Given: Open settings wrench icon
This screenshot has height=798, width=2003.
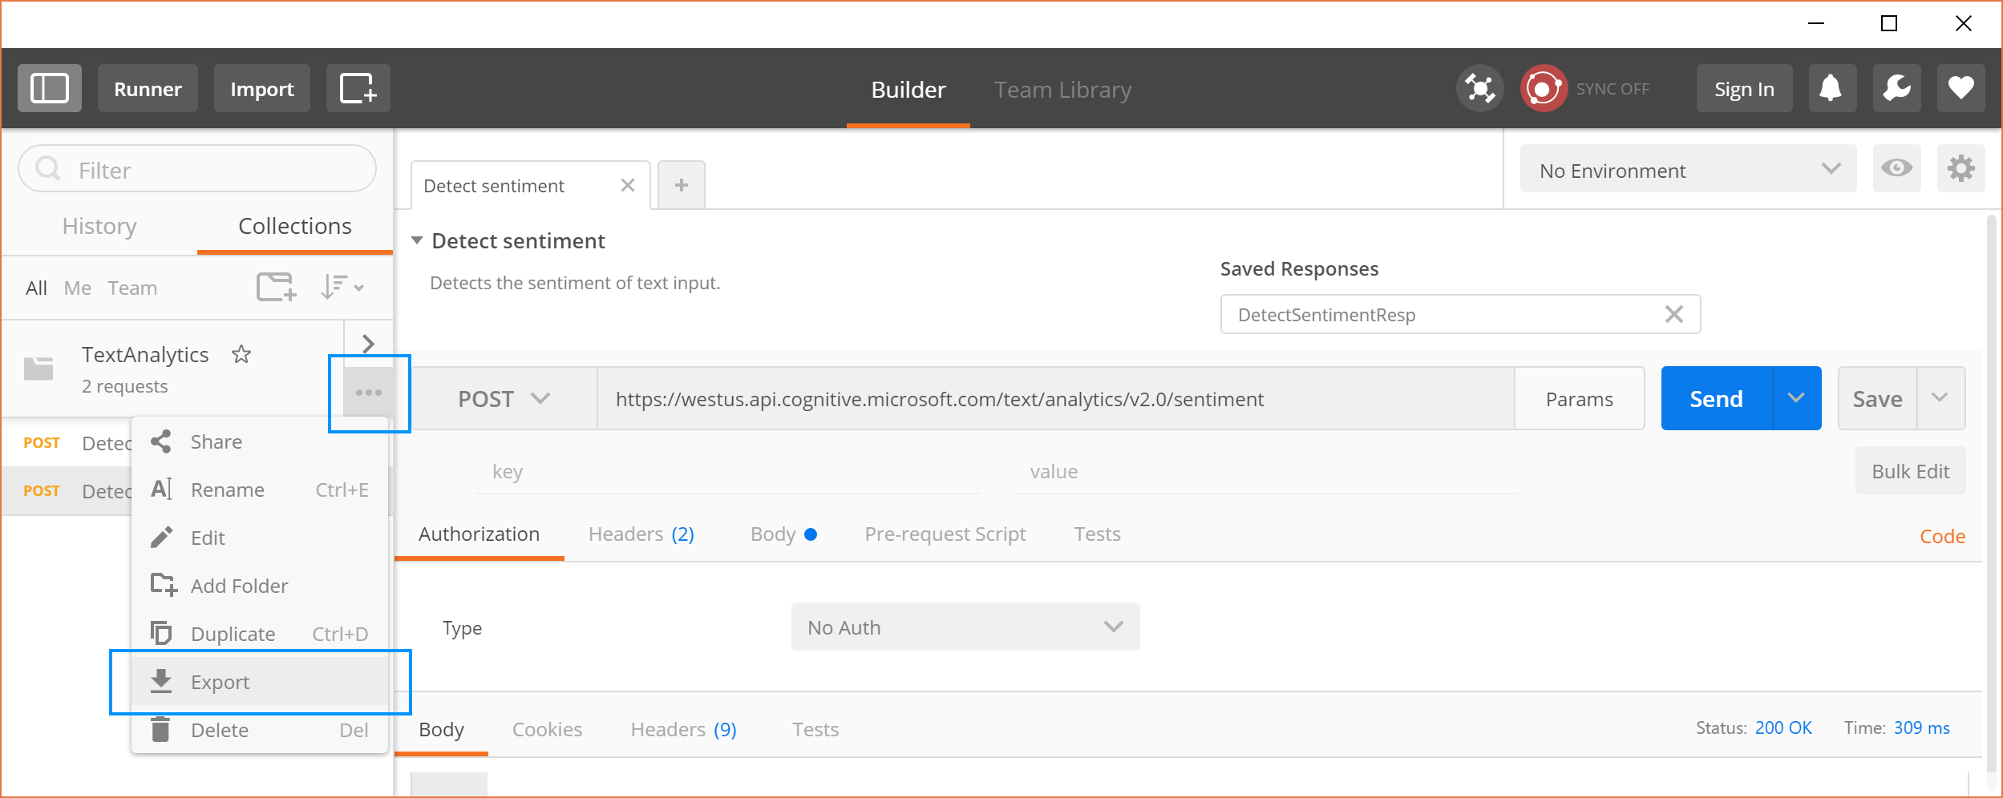Looking at the screenshot, I should 1896,88.
